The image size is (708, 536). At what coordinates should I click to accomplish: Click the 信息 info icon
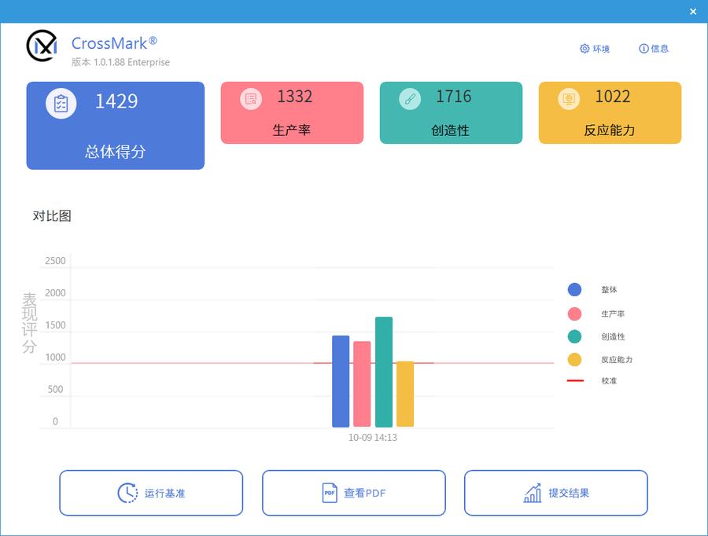click(643, 48)
